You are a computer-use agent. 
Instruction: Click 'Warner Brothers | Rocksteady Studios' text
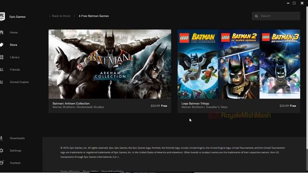coord(78,107)
